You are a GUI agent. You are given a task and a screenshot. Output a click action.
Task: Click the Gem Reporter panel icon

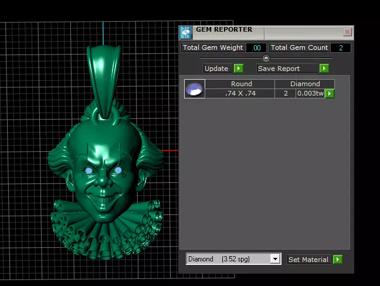coord(186,32)
